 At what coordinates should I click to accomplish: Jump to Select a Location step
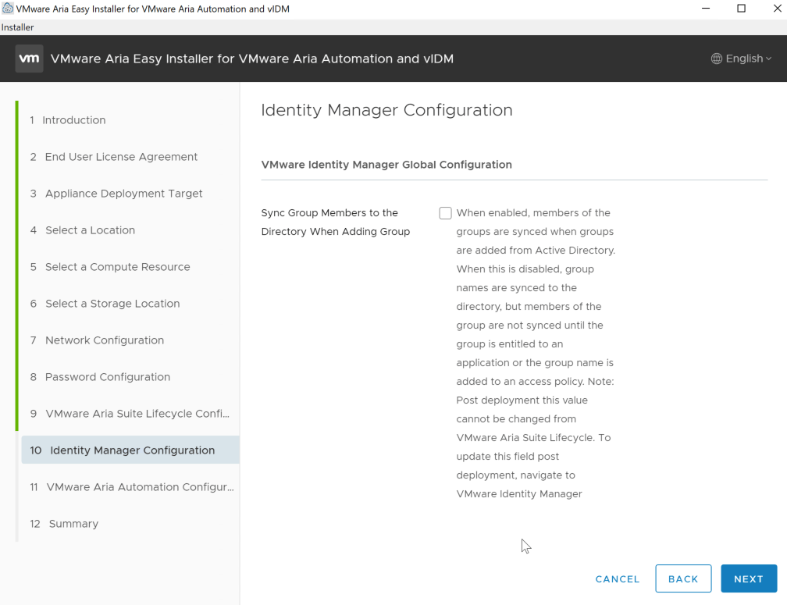(x=90, y=230)
